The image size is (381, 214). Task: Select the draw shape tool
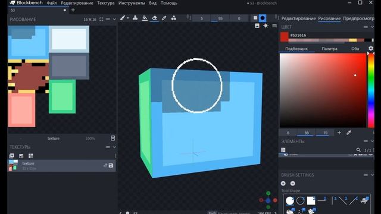point(173,18)
